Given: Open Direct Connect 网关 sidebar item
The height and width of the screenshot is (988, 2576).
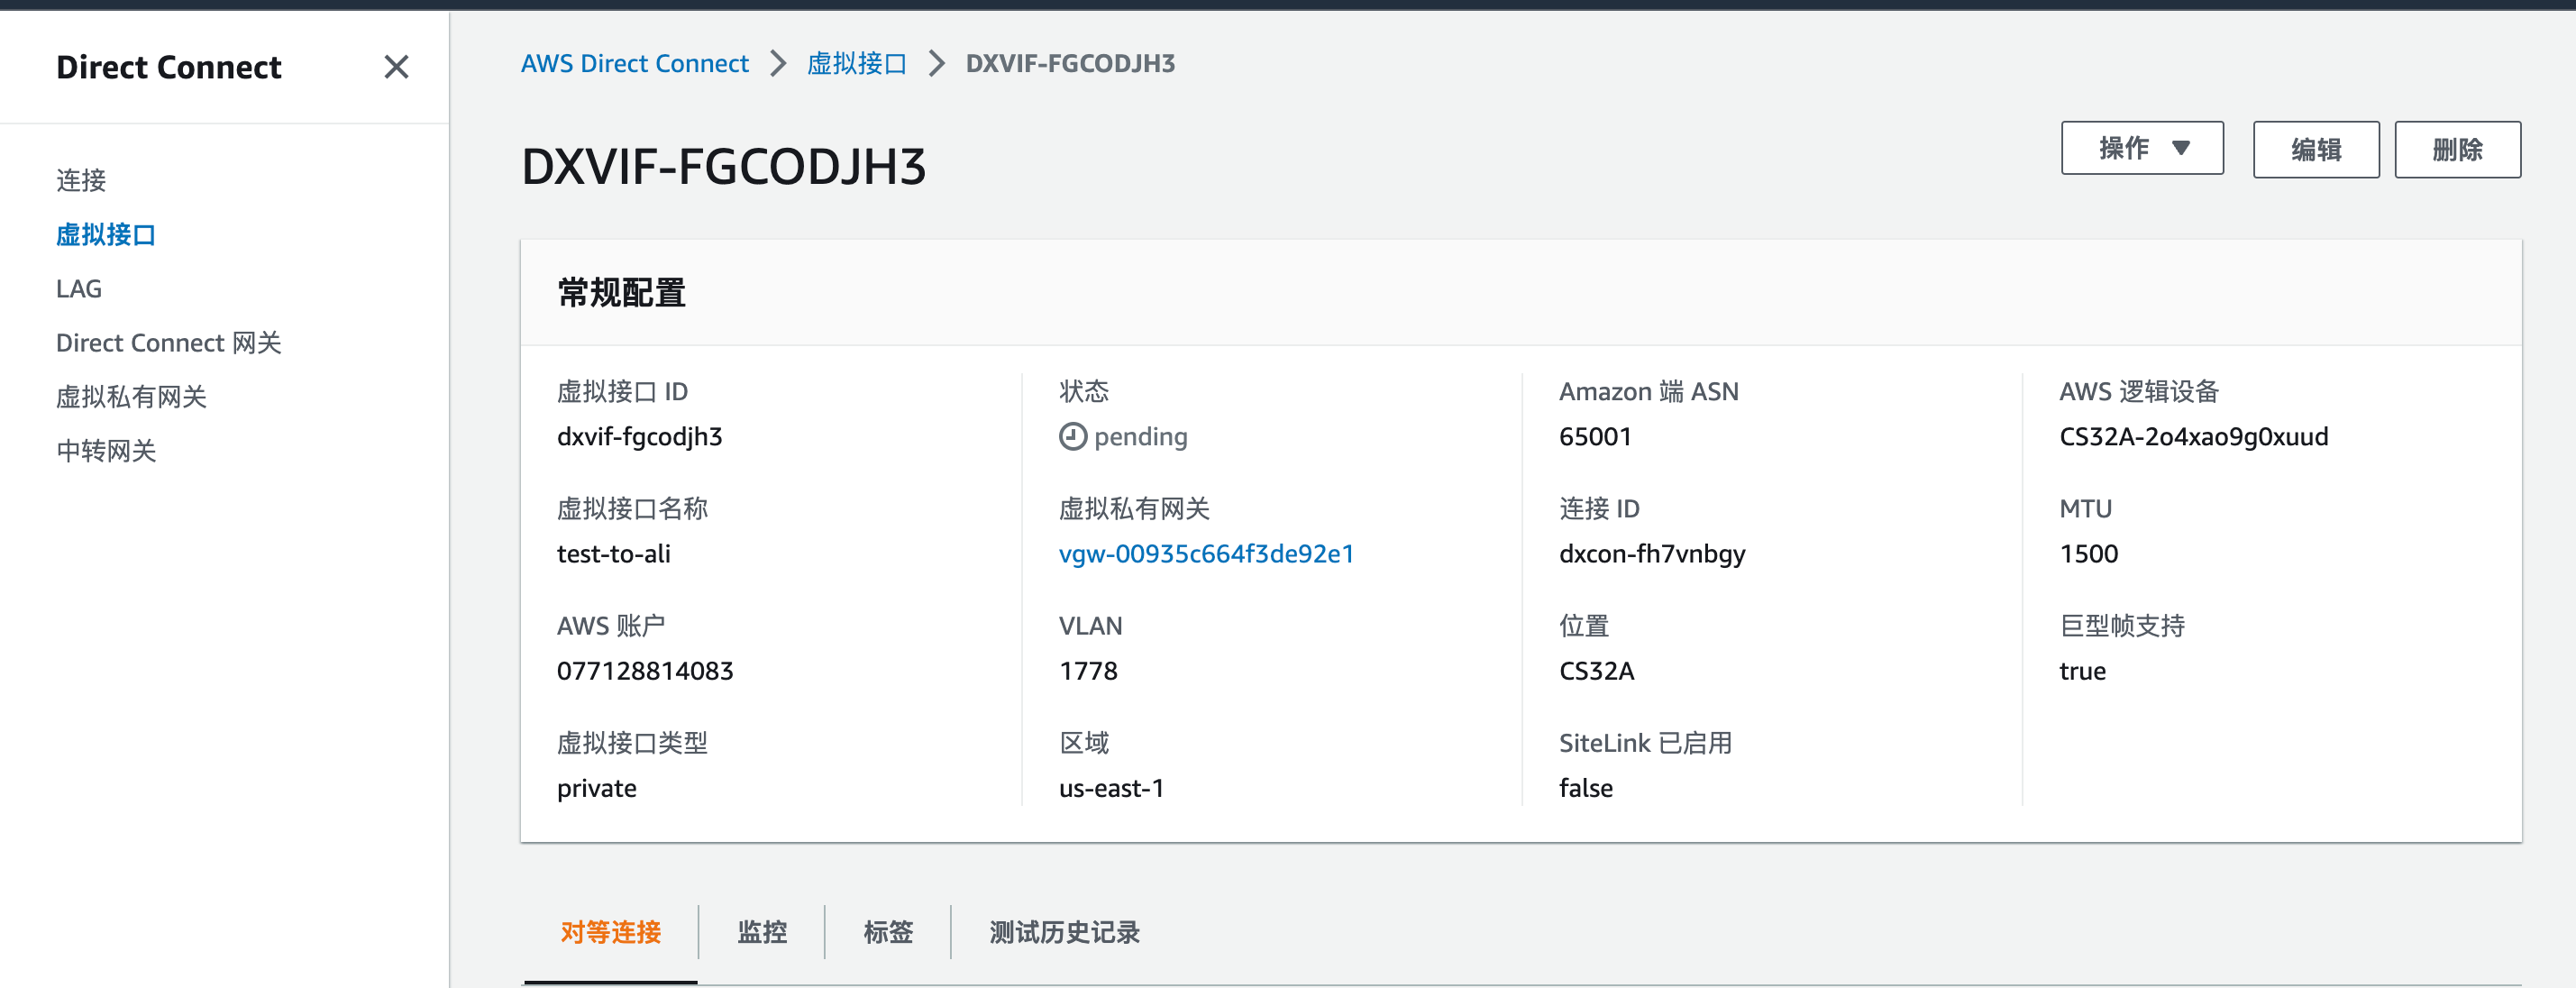Looking at the screenshot, I should [x=168, y=343].
